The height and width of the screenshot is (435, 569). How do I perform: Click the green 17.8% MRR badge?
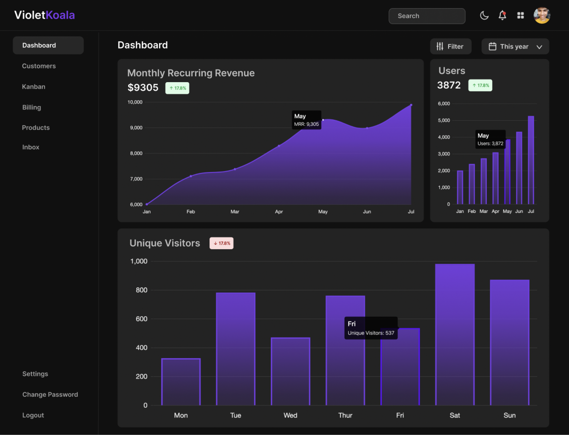click(177, 88)
